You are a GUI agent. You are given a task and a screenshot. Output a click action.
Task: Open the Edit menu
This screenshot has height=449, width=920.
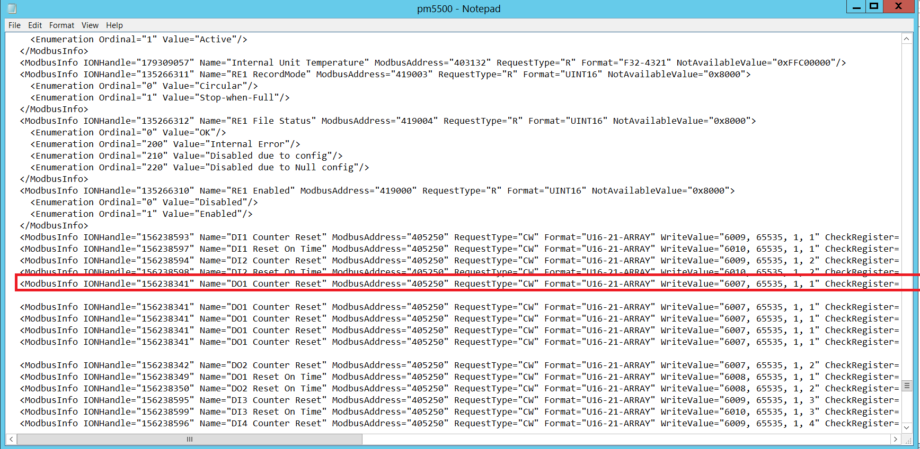[x=35, y=25]
